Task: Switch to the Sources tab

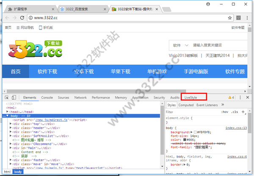Action: (63, 97)
